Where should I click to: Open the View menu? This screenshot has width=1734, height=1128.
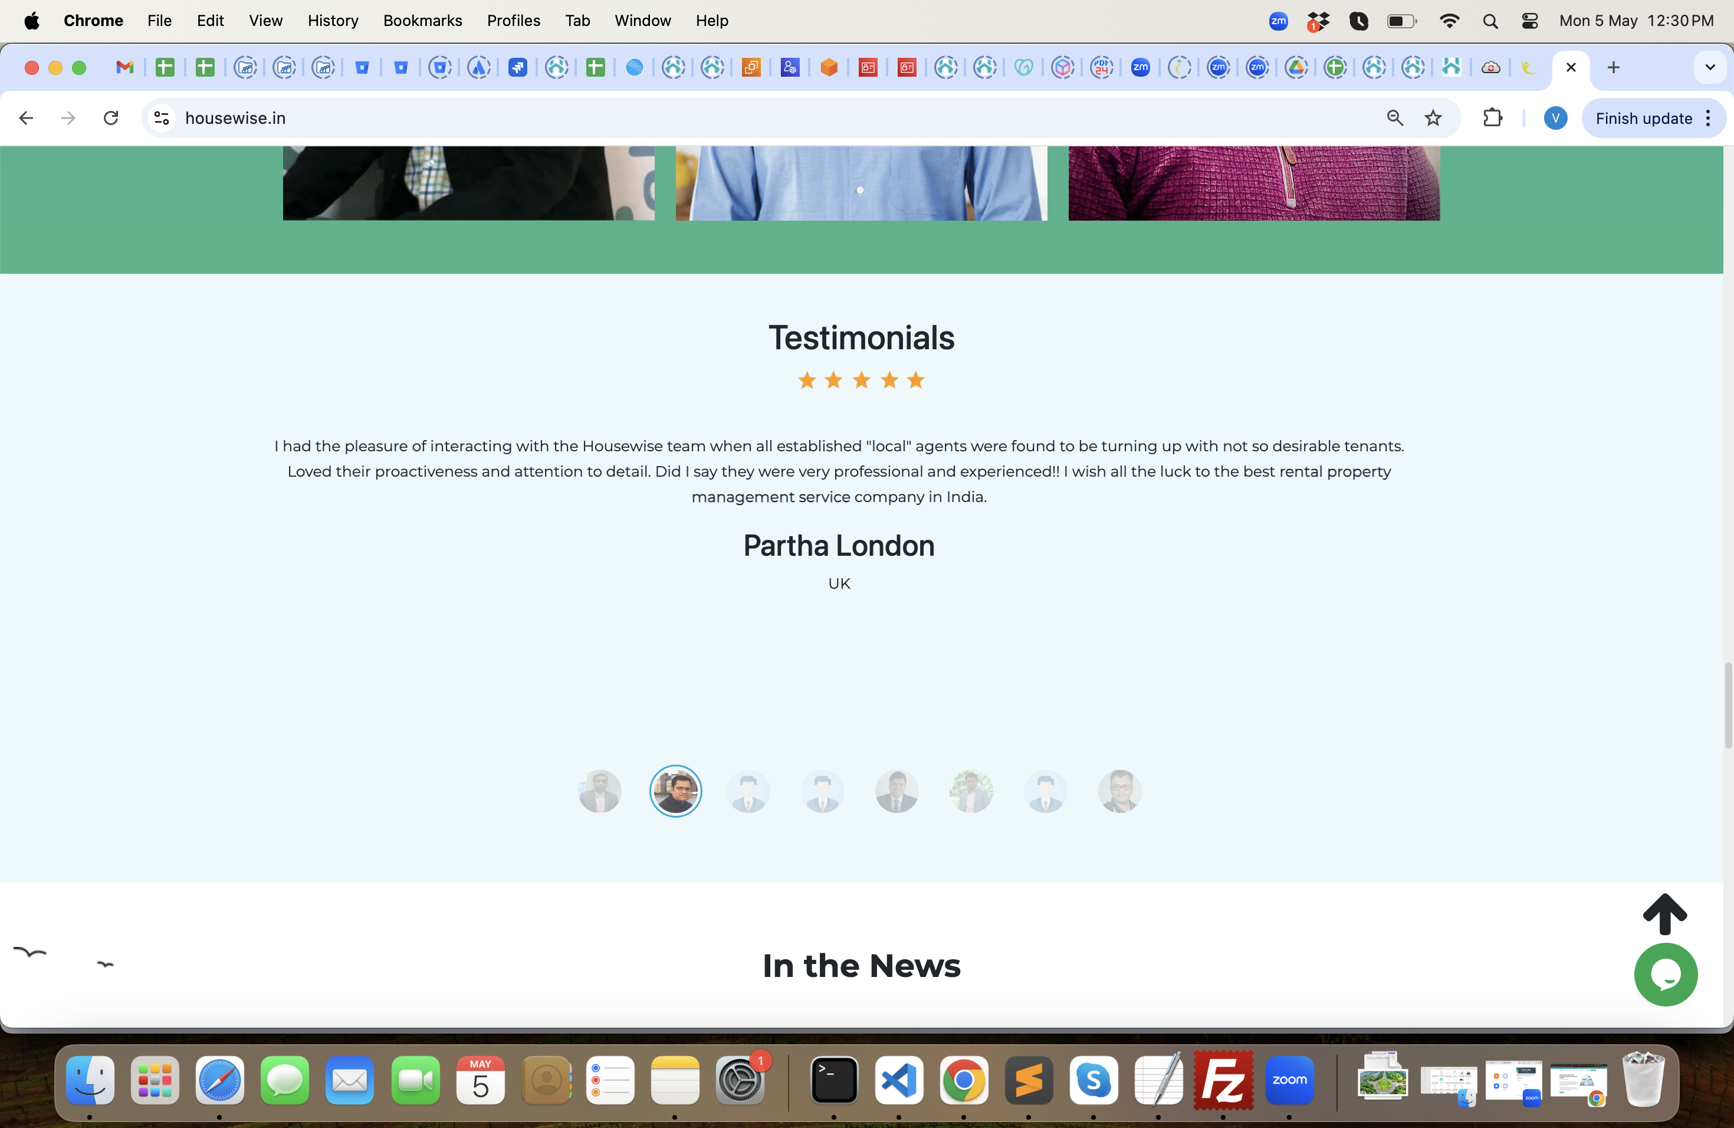click(265, 21)
